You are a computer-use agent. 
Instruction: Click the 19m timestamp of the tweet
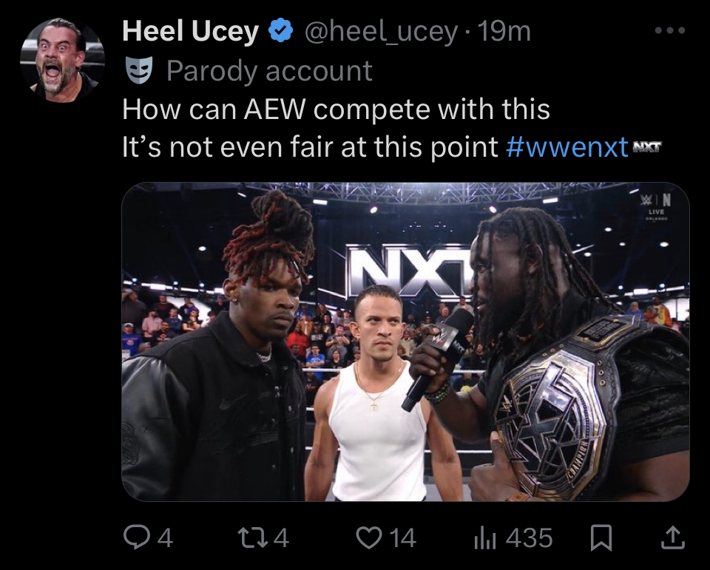coord(504,31)
